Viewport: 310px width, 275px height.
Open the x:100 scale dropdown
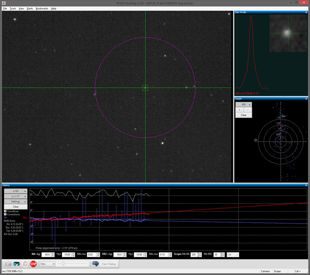pyautogui.click(x=16, y=191)
